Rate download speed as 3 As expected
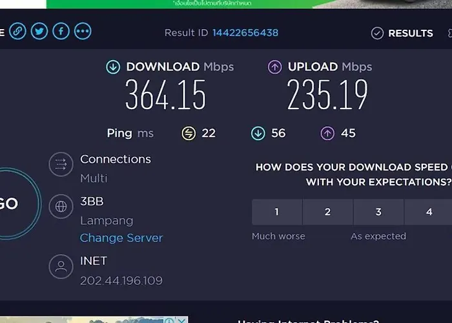452x323 pixels. pos(378,212)
